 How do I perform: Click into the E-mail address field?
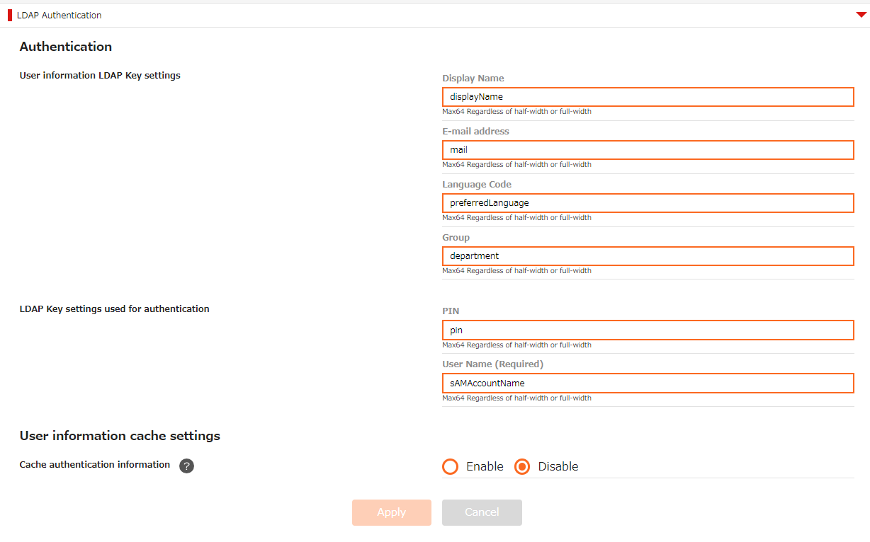tap(648, 150)
